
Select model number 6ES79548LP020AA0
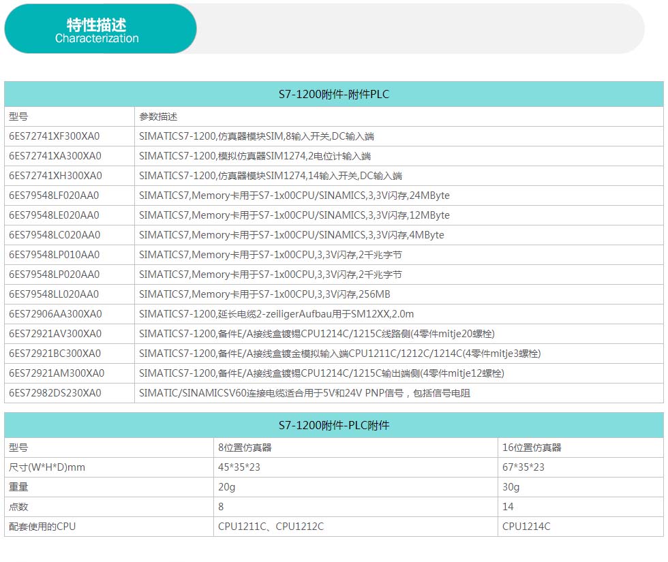tap(54, 274)
